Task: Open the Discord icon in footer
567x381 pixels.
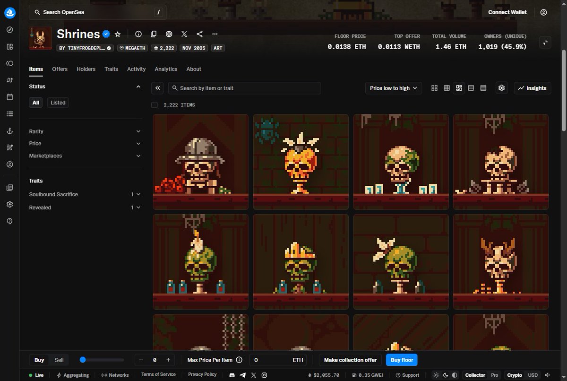Action: coord(232,375)
